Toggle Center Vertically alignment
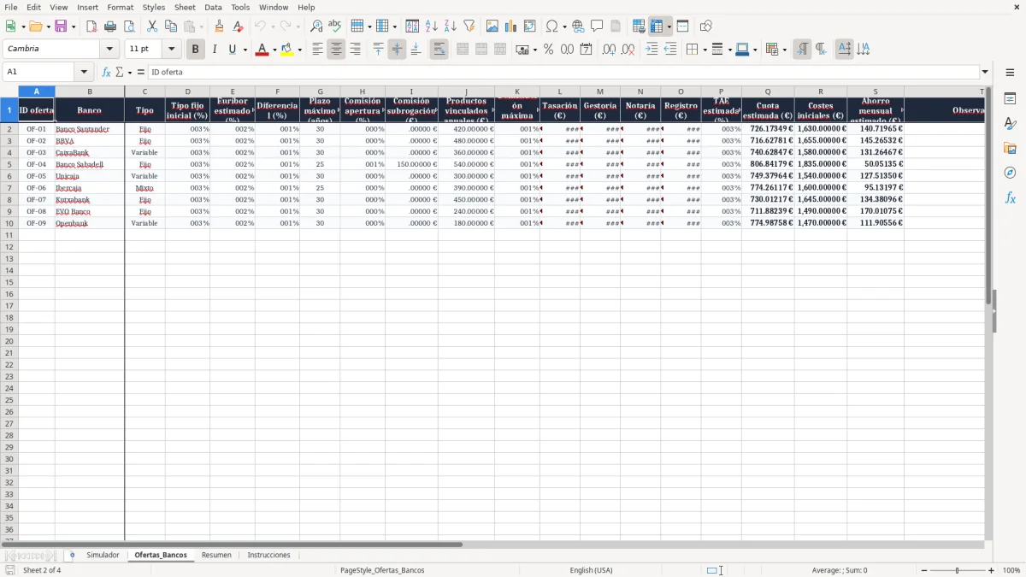The width and height of the screenshot is (1026, 577). point(397,50)
